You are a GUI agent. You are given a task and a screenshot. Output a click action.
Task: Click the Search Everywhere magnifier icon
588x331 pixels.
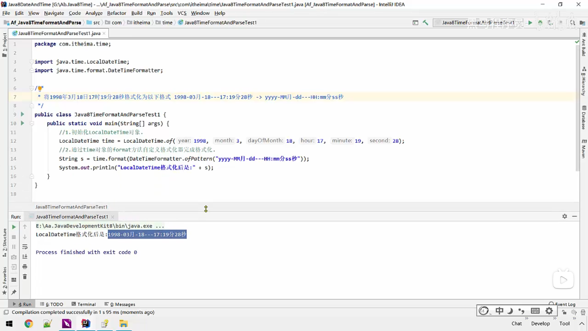(x=572, y=23)
